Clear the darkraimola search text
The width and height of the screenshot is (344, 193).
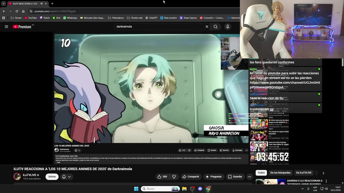pos(207,27)
